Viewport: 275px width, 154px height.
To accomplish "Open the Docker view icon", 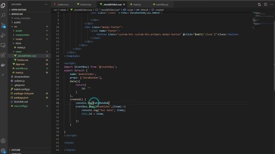I will coord(3,65).
